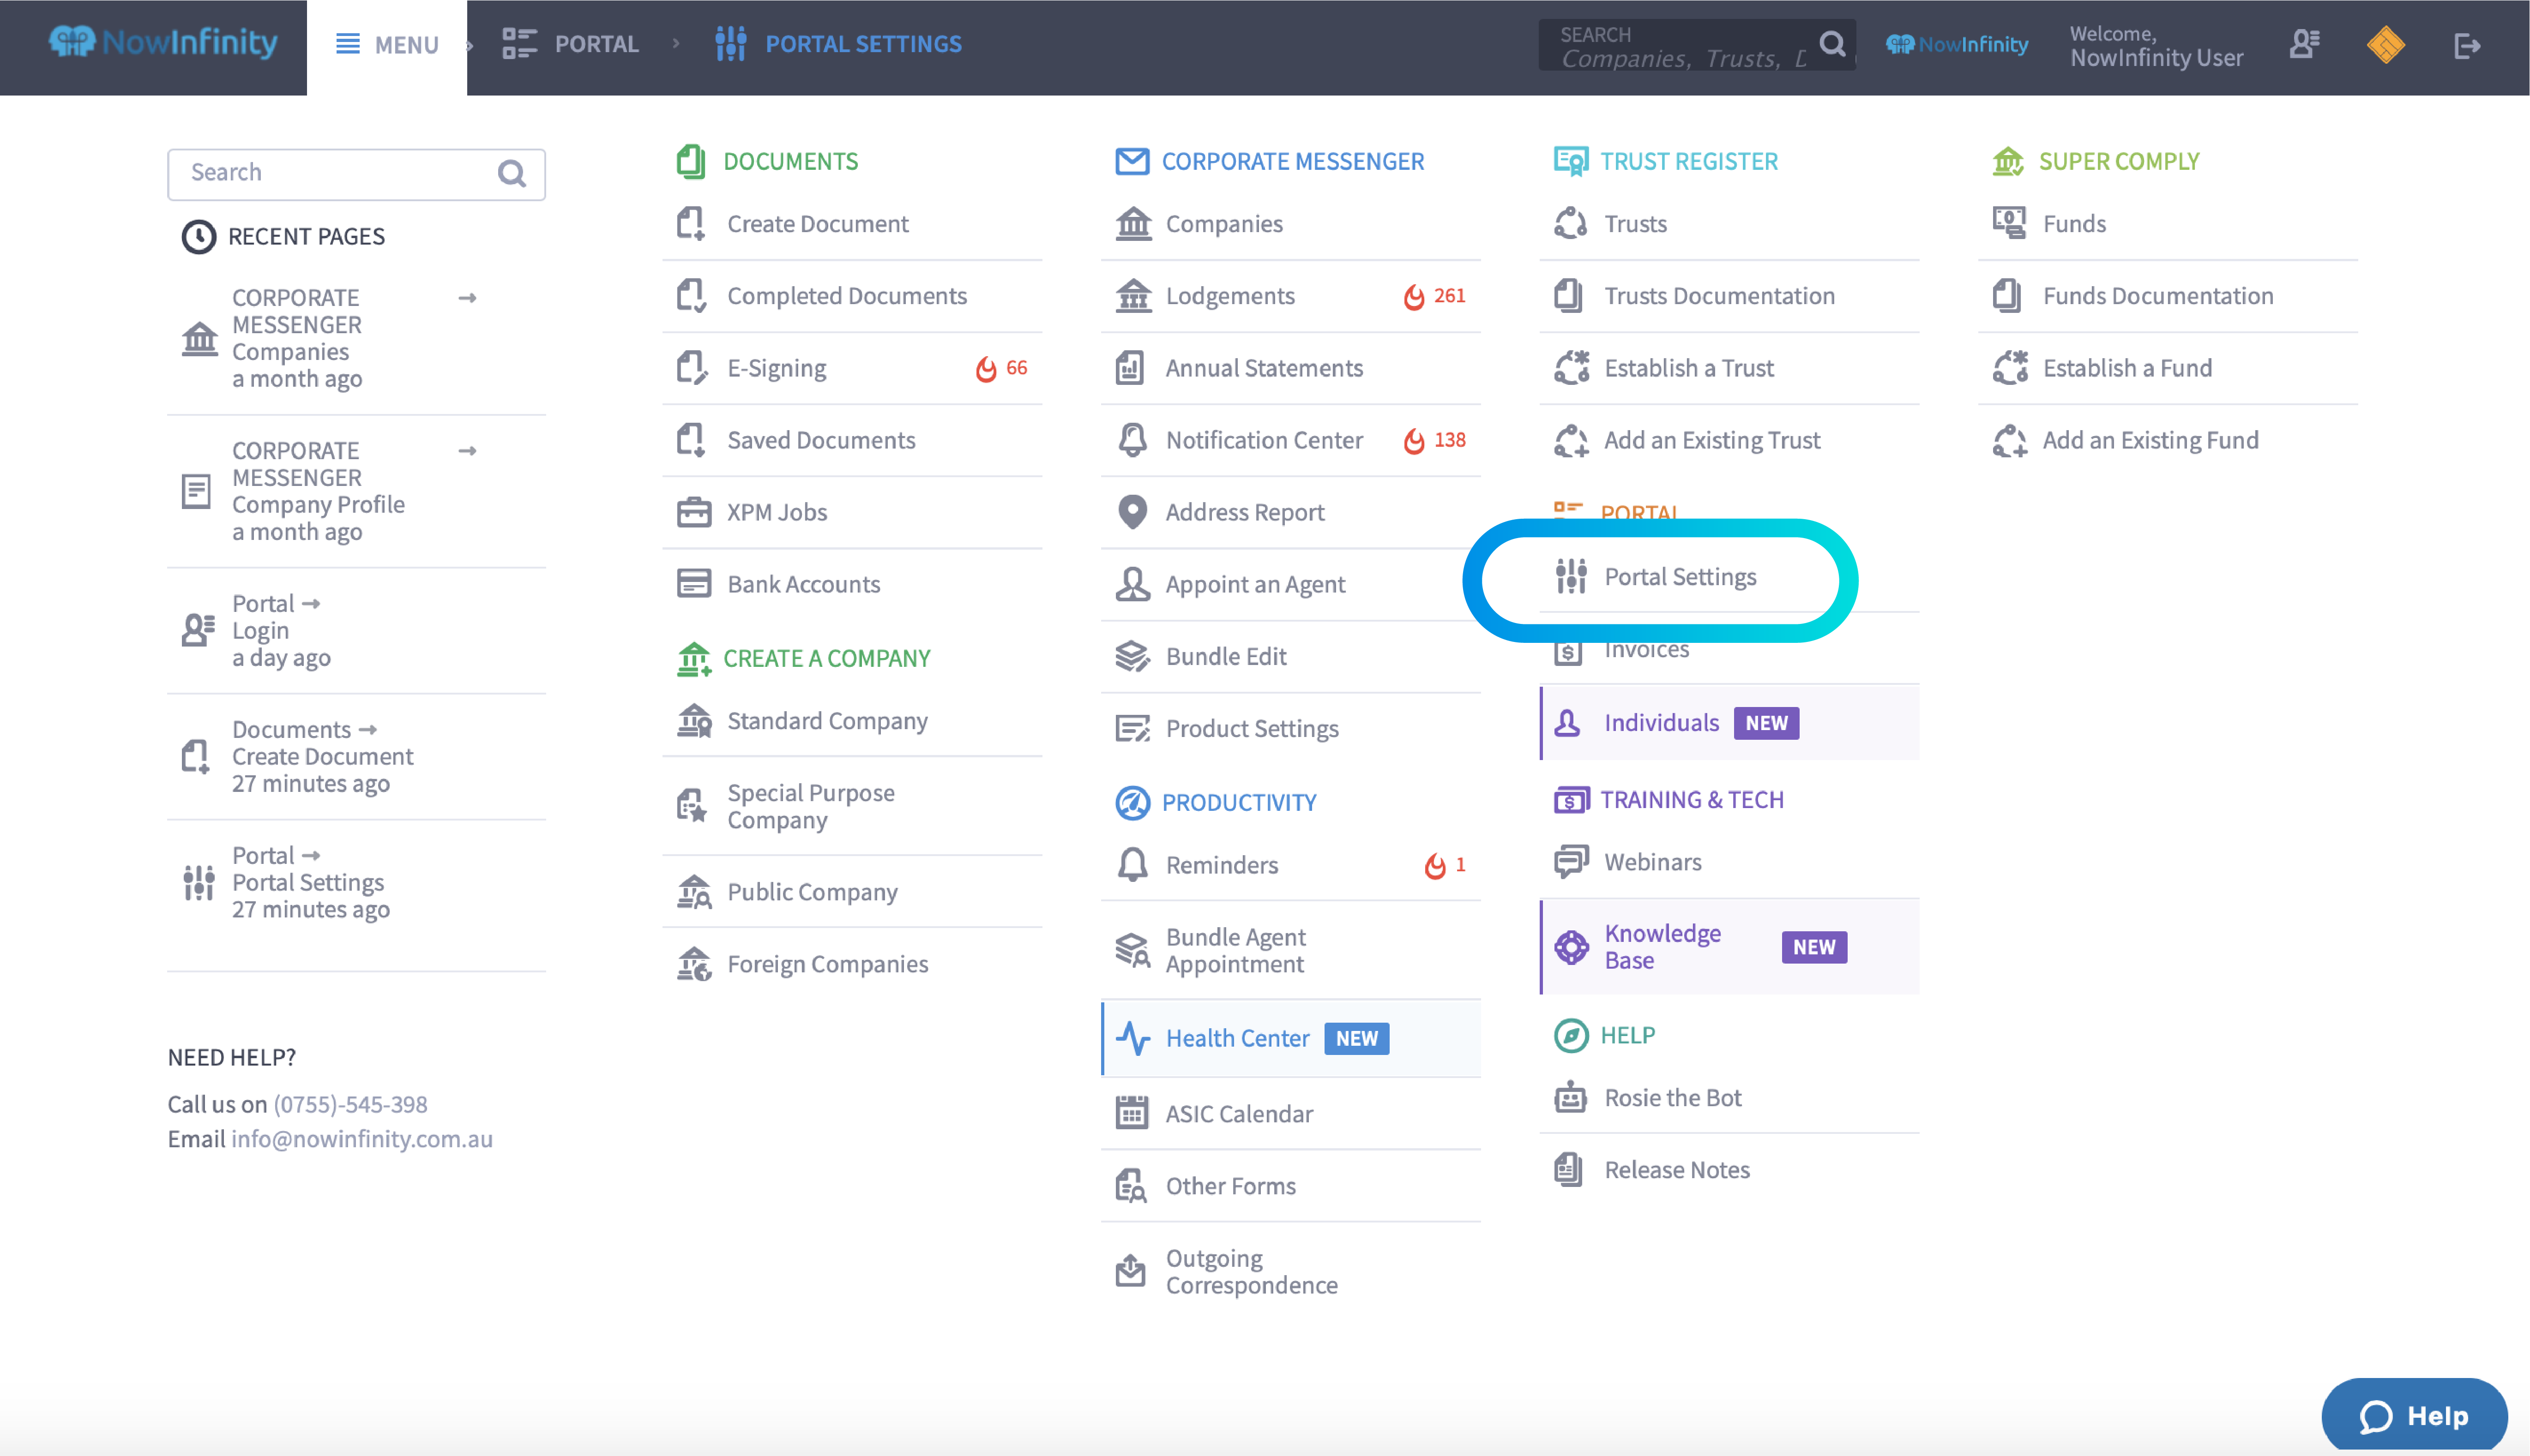Click the Establish a Trust icon
Viewport: 2530px width, 1456px height.
coord(1572,368)
